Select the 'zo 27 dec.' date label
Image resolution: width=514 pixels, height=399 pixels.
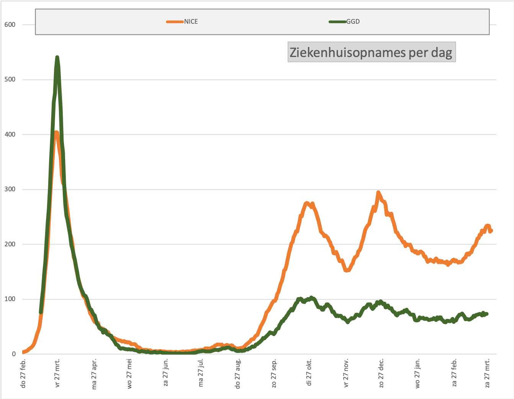(382, 374)
